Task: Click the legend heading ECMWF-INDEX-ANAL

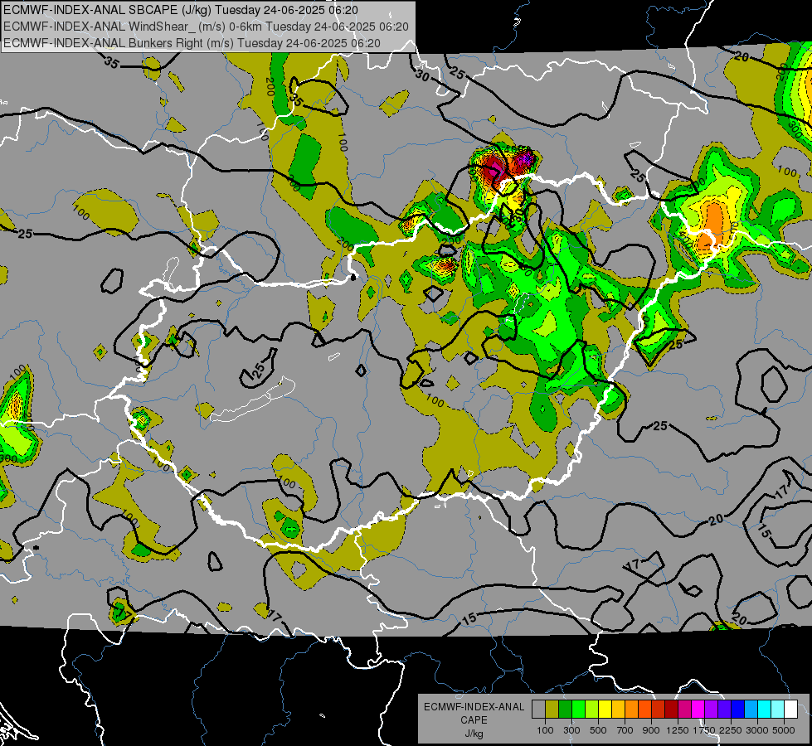Action: pos(474,707)
